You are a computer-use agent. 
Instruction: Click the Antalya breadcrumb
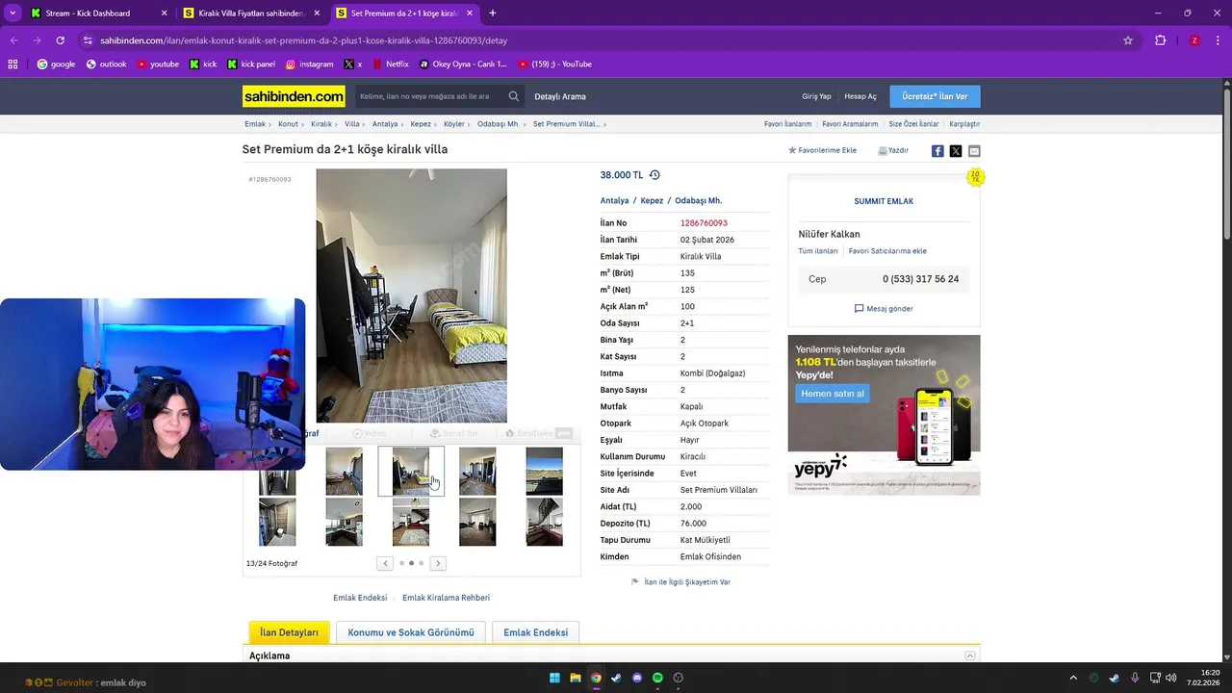[385, 124]
